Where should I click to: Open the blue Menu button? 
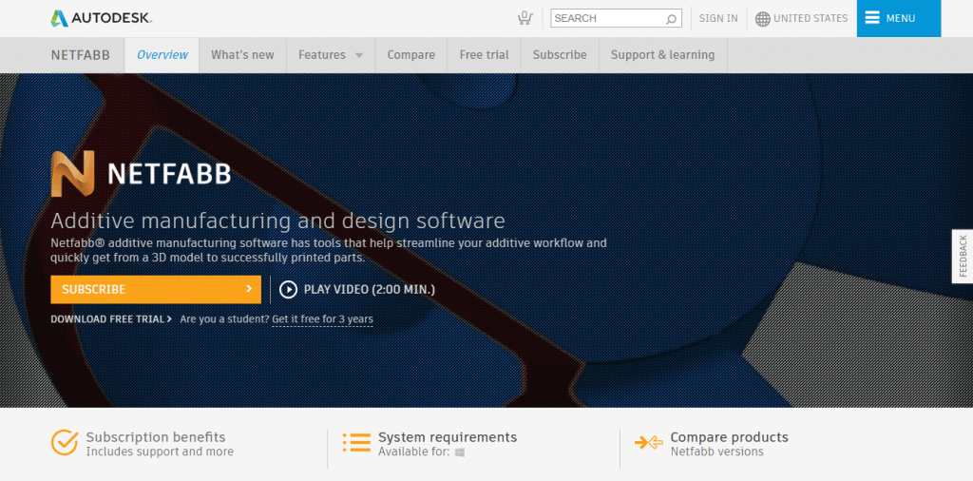pyautogui.click(x=899, y=19)
